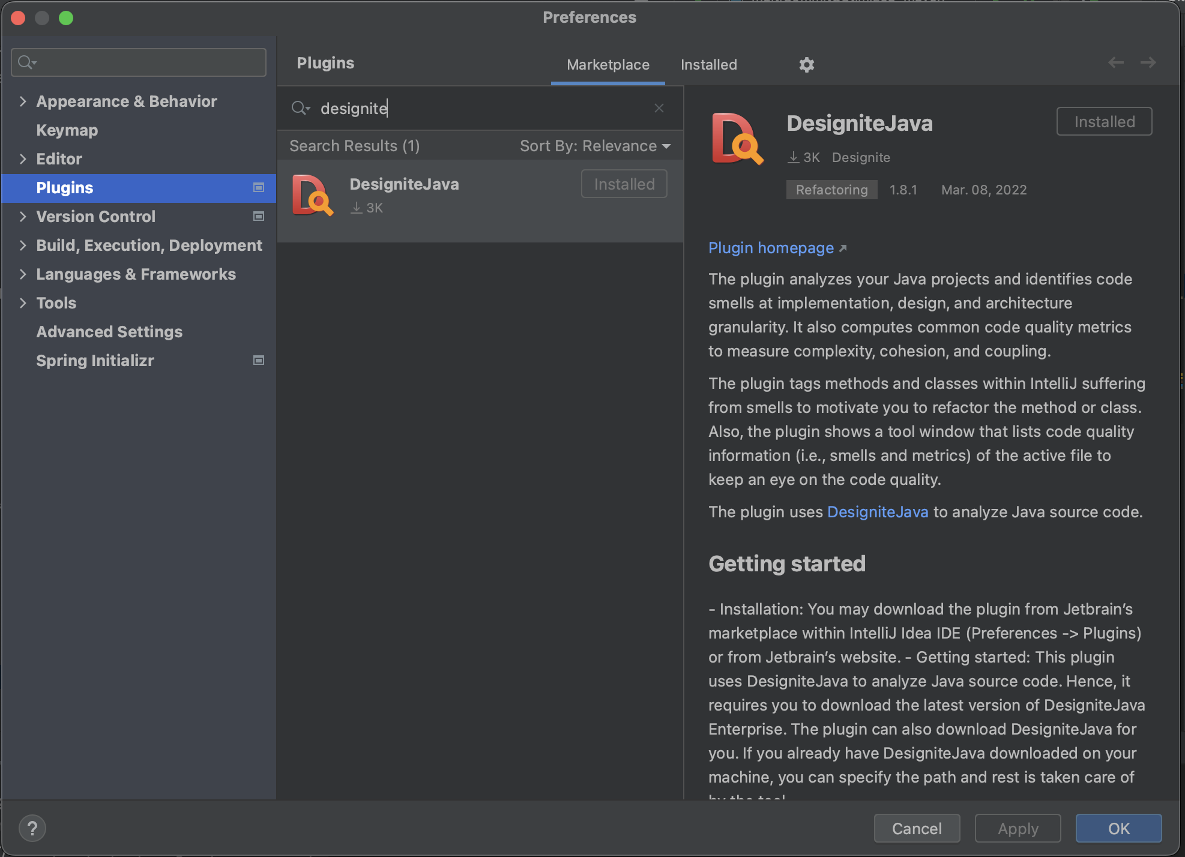Click the project-level icon beside Plugins
Viewport: 1185px width, 857px height.
[259, 188]
